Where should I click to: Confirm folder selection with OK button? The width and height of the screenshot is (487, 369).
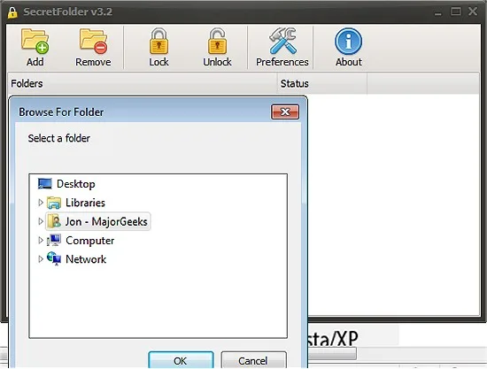coord(181,360)
